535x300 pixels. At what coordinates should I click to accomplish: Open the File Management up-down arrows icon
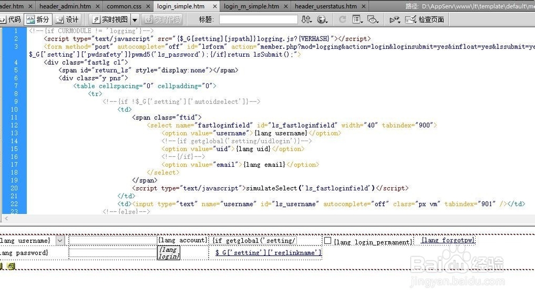click(307, 19)
